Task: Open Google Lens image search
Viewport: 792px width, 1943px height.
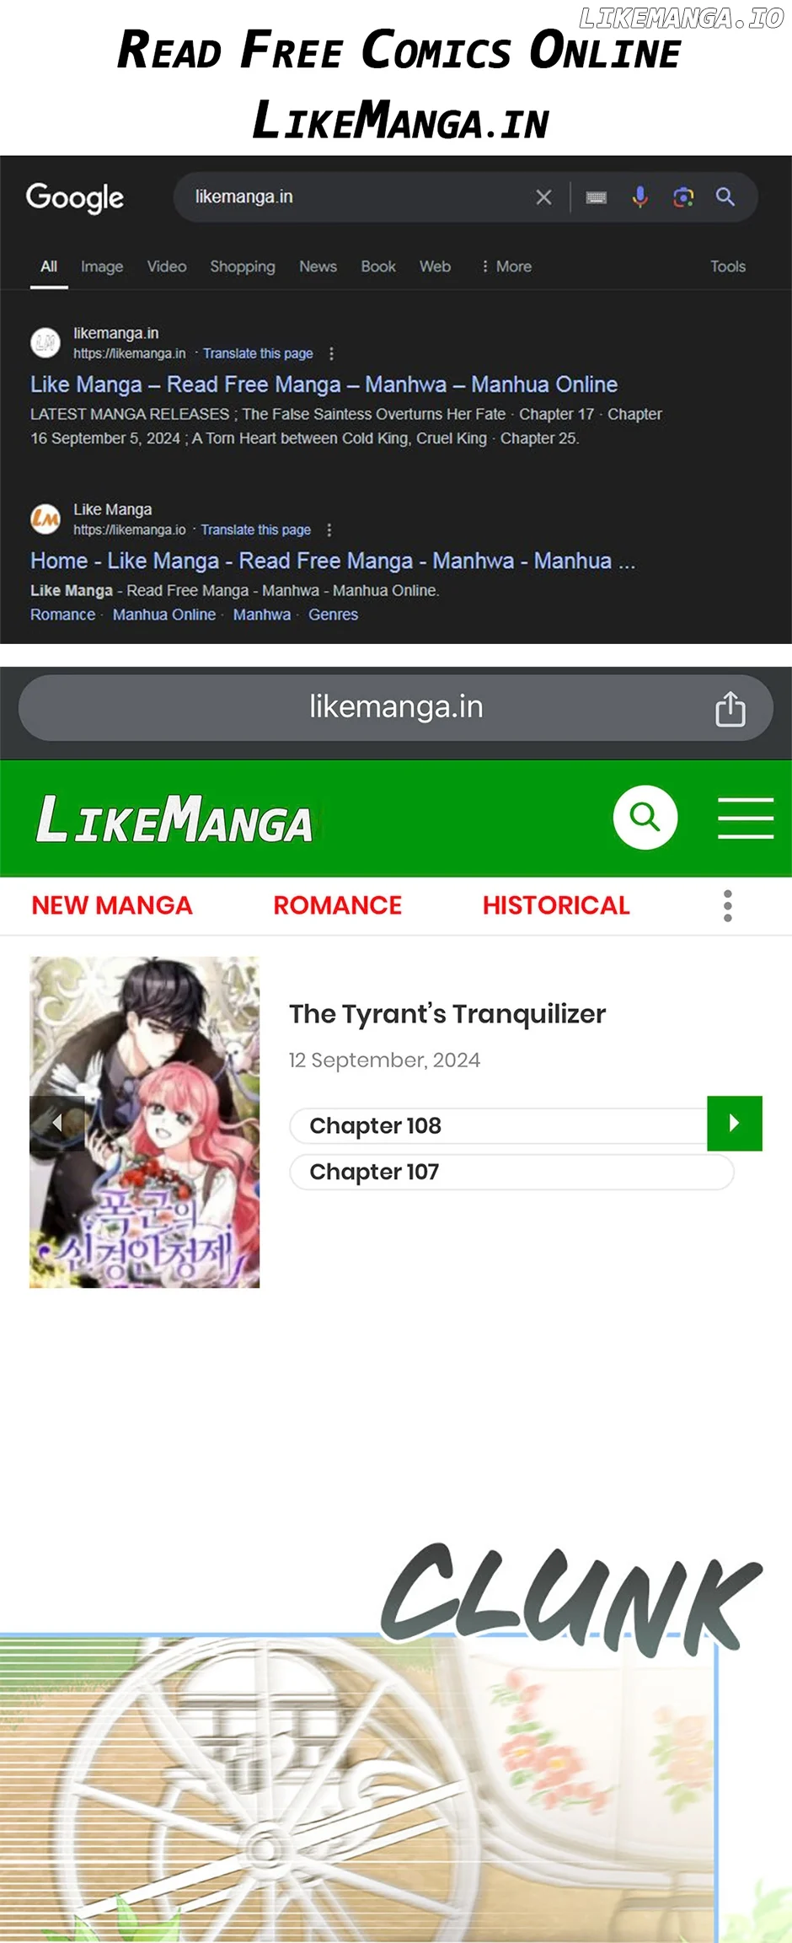Action: [x=683, y=197]
